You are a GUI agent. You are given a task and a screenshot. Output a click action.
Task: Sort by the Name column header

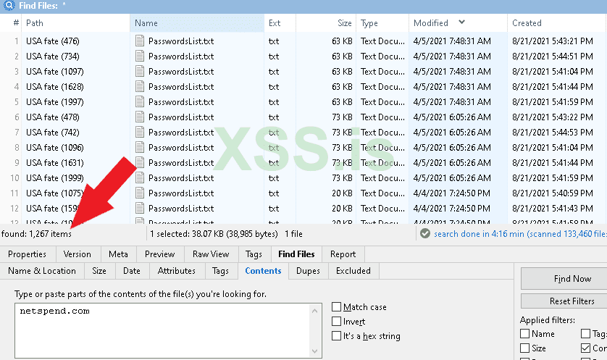click(x=197, y=23)
